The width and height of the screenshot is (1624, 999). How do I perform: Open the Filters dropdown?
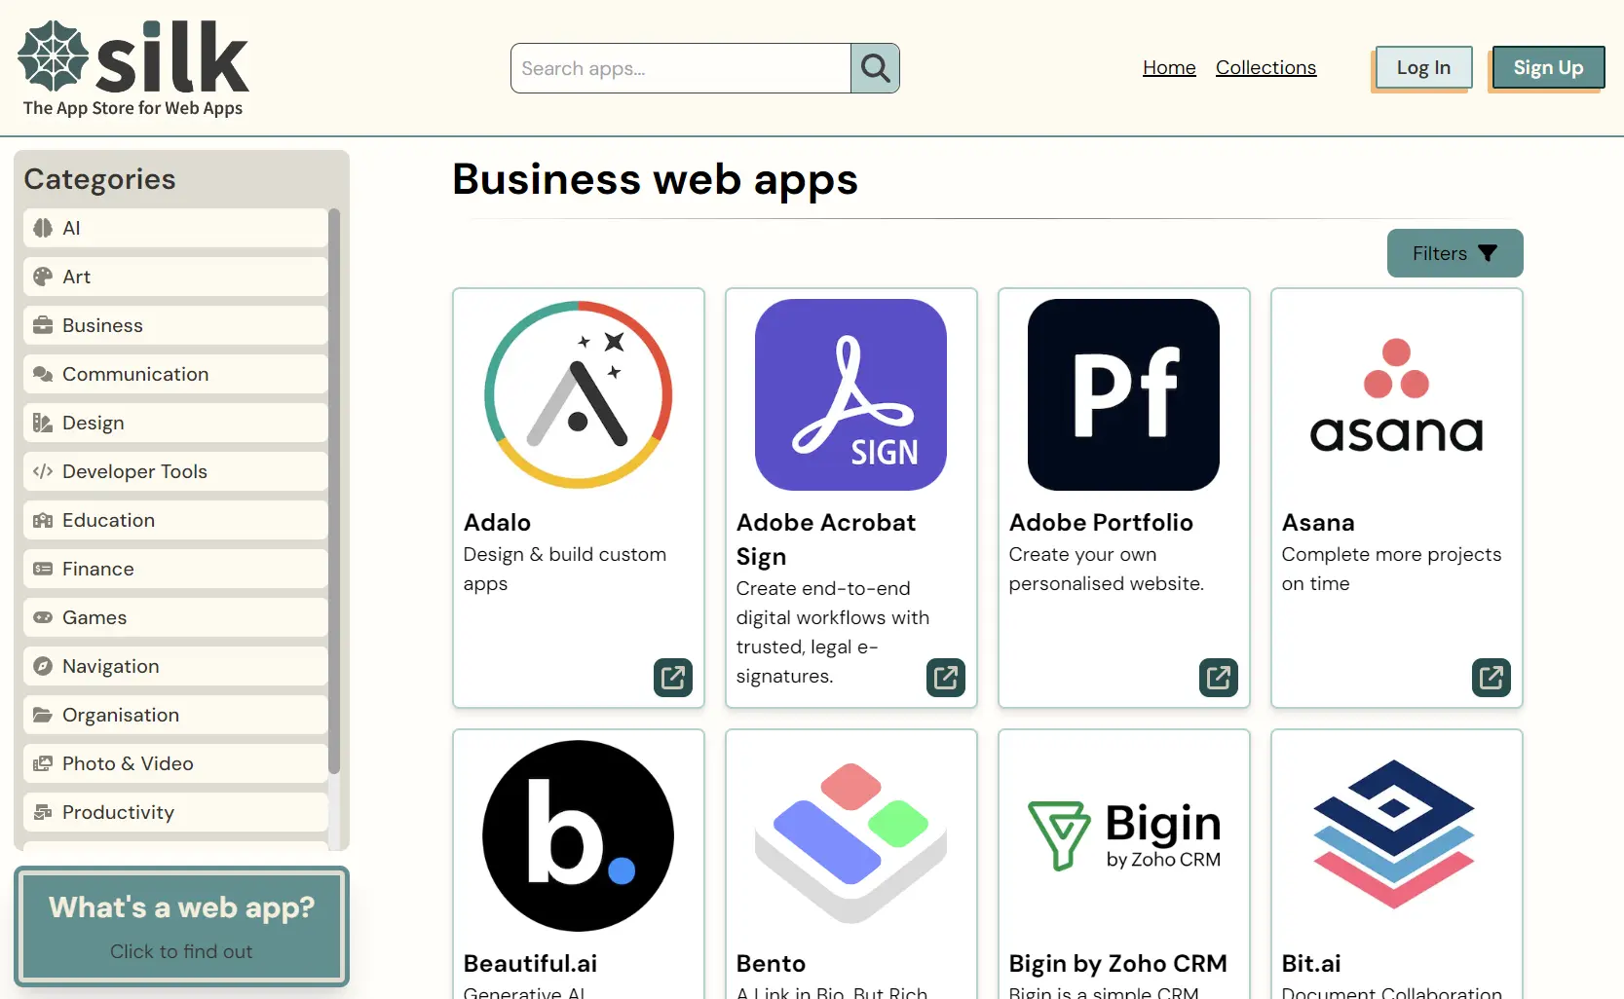click(x=1455, y=253)
